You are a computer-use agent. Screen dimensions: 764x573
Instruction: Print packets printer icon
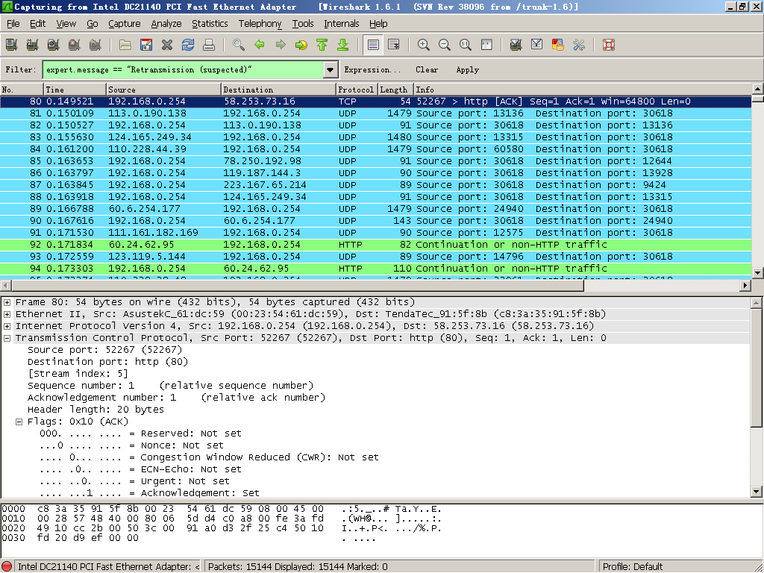pyautogui.click(x=209, y=45)
